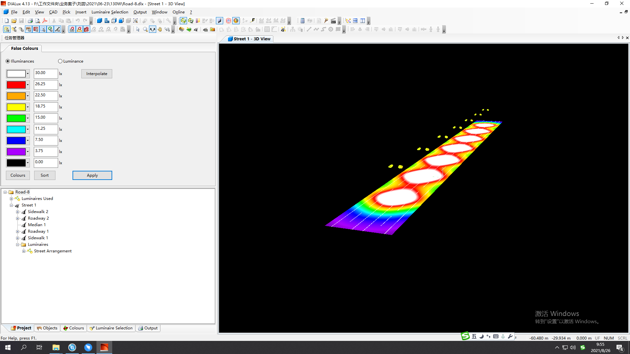Select the arrow pointer selection tool

click(138, 29)
